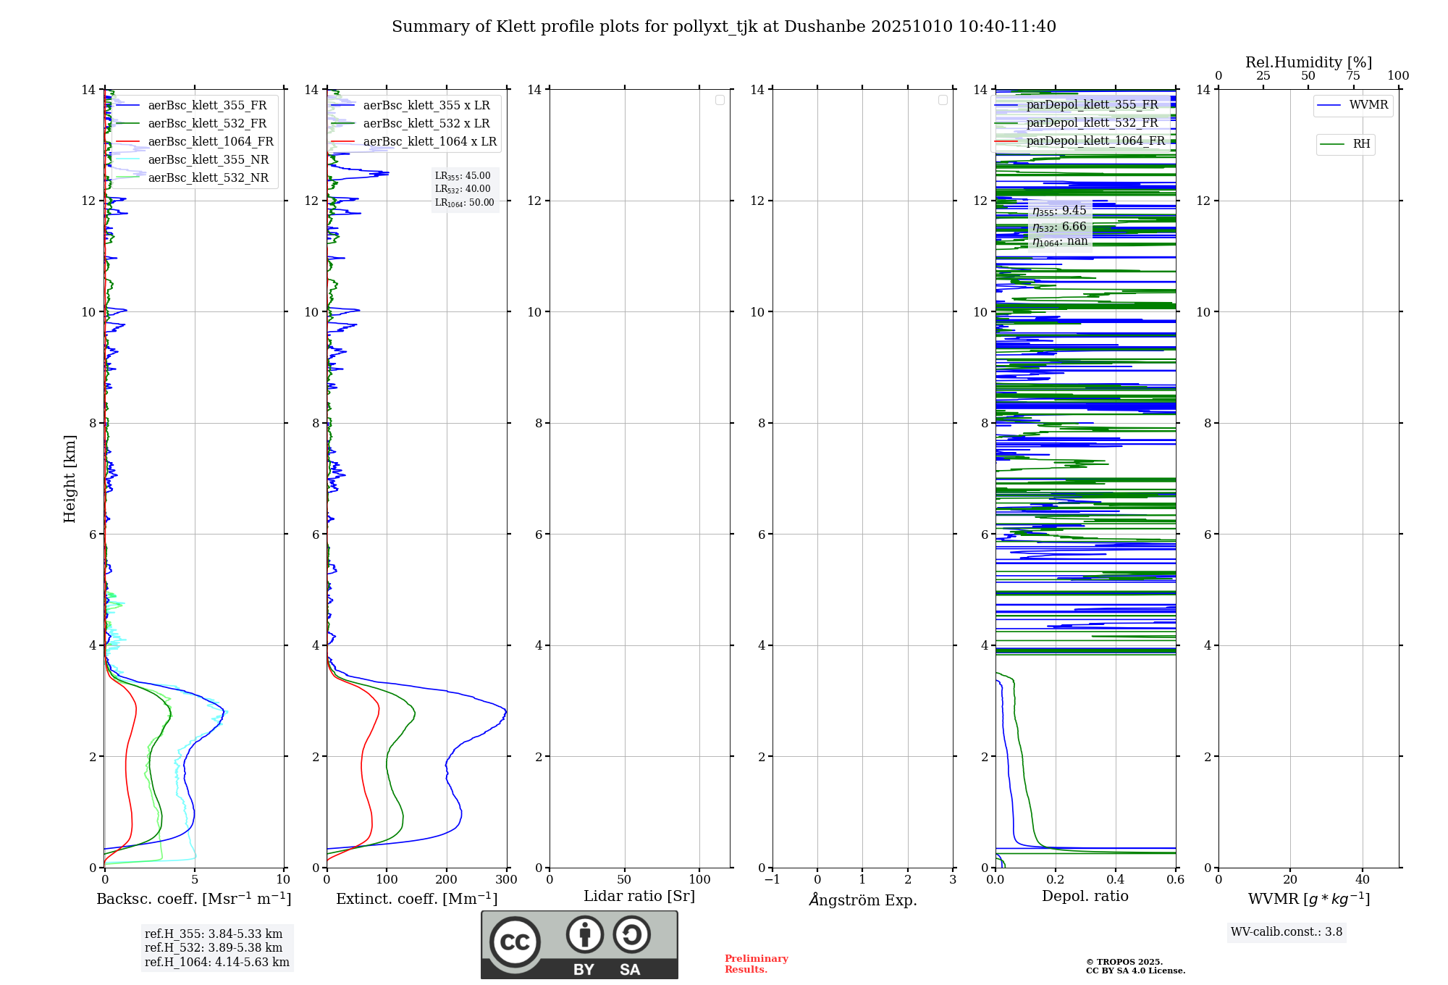This screenshot has width=1448, height=985.
Task: Click the empty legend box in the Lidar ratio plot
Action: 720,100
